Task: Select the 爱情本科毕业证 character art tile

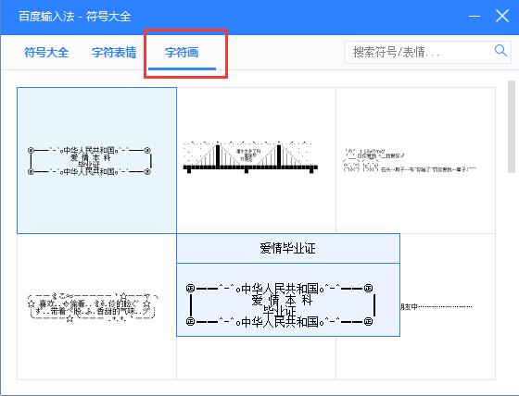Action: [x=96, y=161]
